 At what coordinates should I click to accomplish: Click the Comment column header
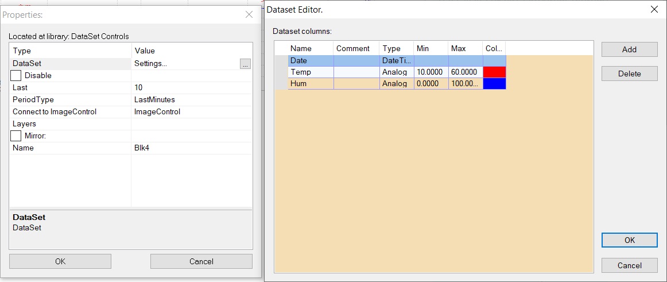tap(356, 48)
